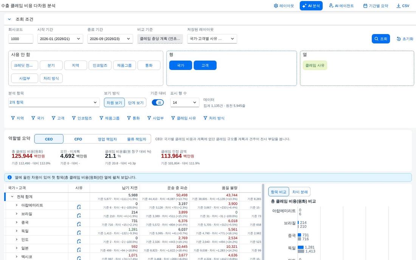Click the 비교 기준 field
The width and height of the screenshot is (416, 260).
(x=160, y=39)
